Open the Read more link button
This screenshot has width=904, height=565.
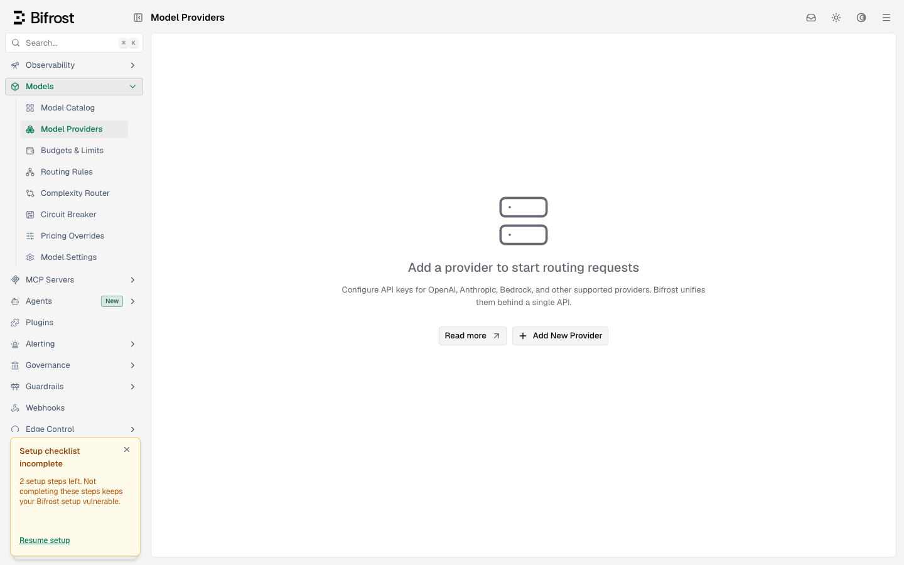[x=473, y=336]
